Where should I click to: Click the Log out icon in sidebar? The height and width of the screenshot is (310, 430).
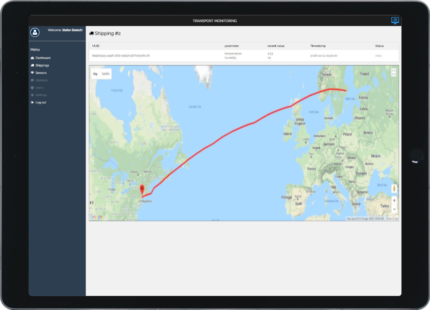[x=32, y=103]
